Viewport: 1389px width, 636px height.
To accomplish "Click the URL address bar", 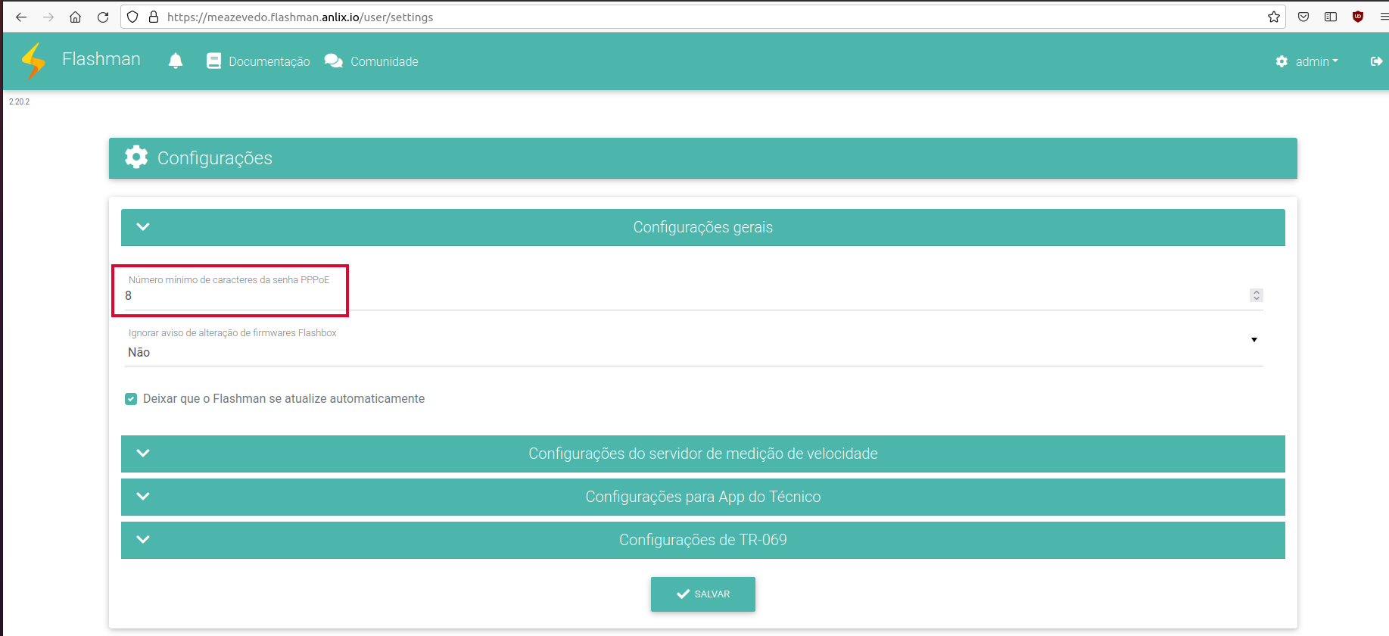I will (704, 17).
